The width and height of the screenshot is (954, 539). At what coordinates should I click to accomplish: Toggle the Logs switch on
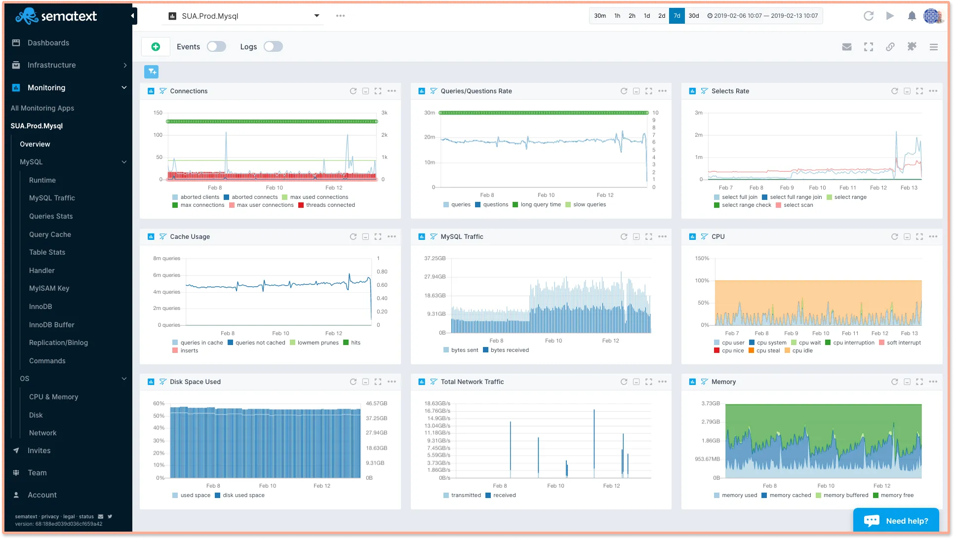pos(273,46)
